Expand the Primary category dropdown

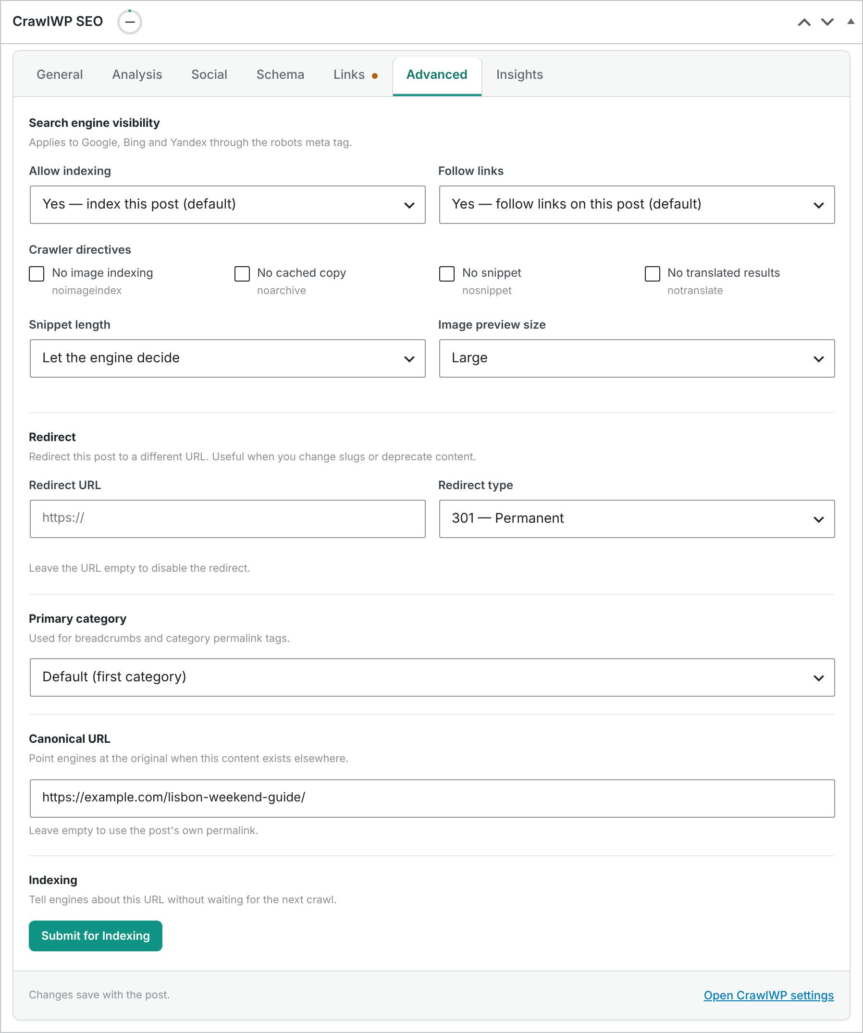coord(432,677)
